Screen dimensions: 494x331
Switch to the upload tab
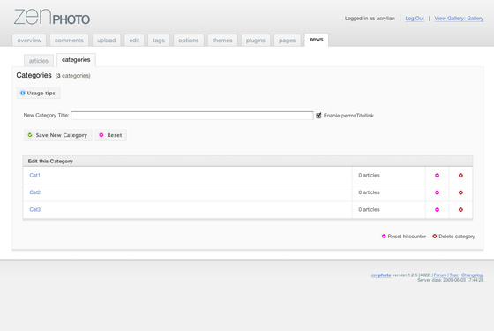point(106,41)
